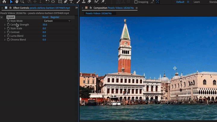Collapse the StyleX effect group
This screenshot has width=217, height=122.
tap(2, 17)
